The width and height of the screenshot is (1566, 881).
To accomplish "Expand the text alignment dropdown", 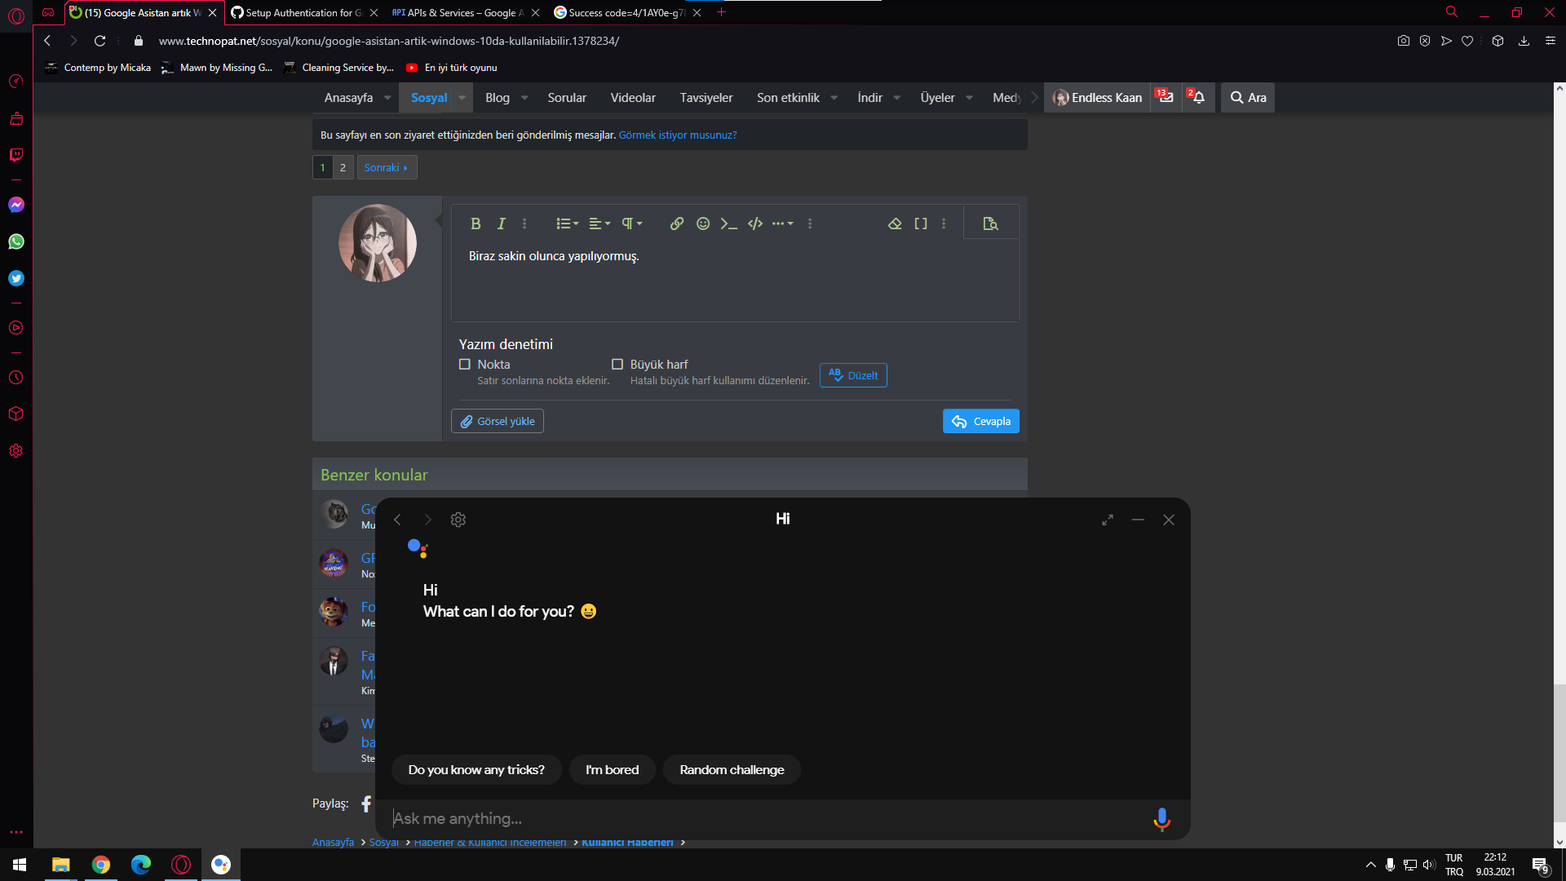I will pyautogui.click(x=599, y=224).
